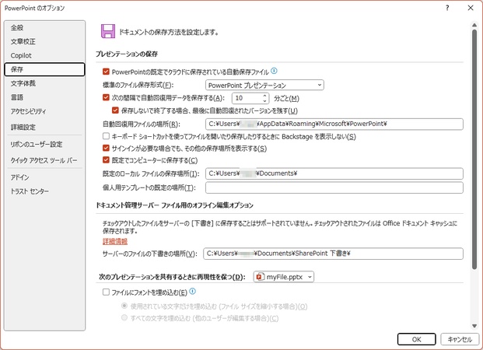Toggle the cloud autosave files checkbox
Screen dimensions: 483x350
point(106,72)
